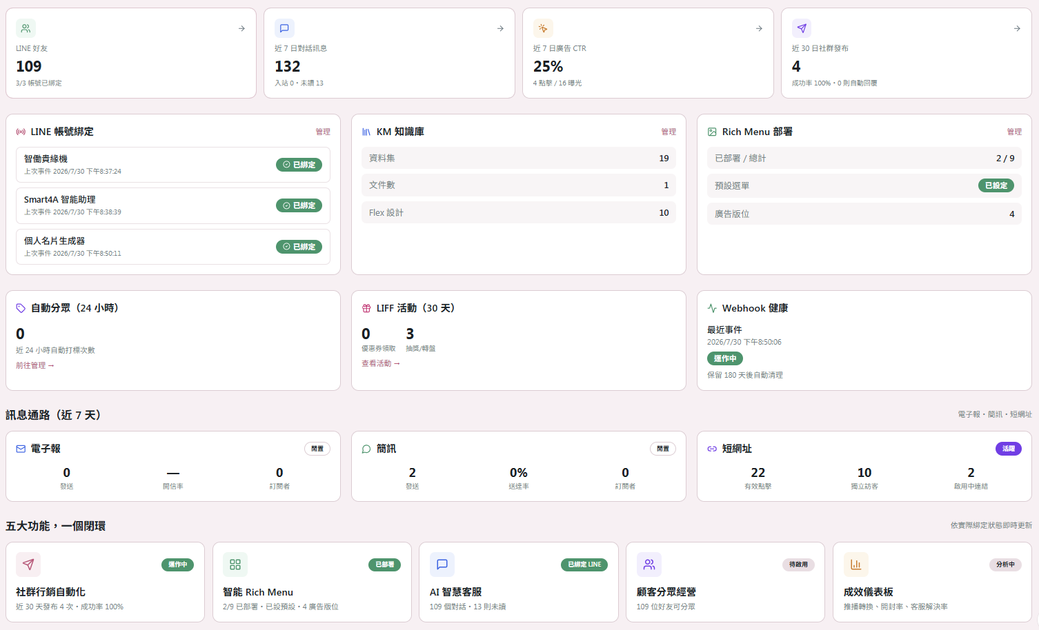Click the link icon beside 短網址

[712, 449]
